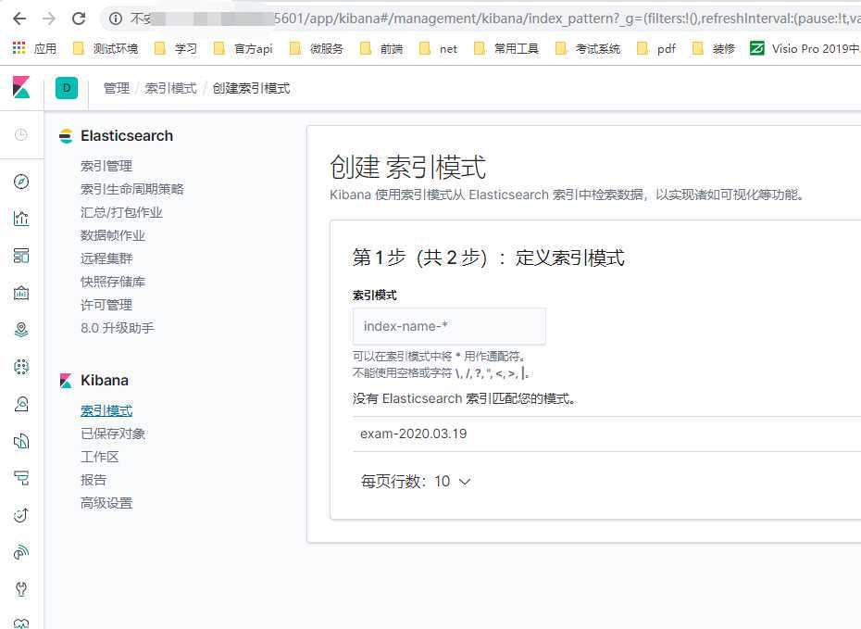Click the site info icon in address bar
The width and height of the screenshot is (861, 629).
116,19
